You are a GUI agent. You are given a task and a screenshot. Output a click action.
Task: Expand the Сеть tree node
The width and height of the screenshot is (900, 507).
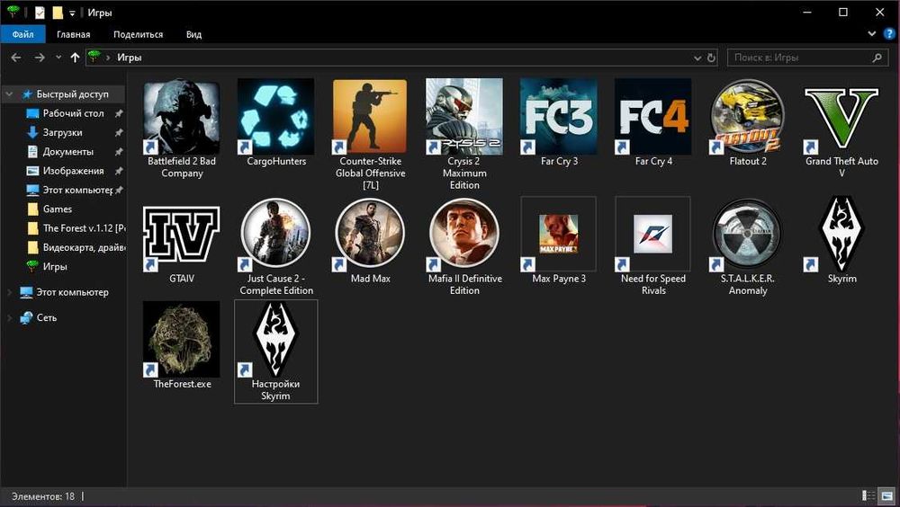coord(9,317)
